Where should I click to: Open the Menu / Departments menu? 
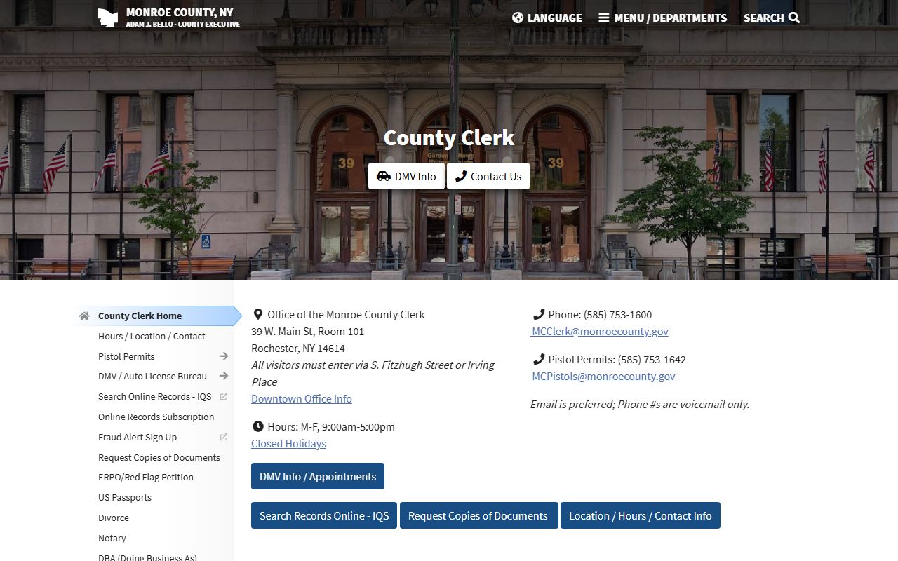coord(663,18)
